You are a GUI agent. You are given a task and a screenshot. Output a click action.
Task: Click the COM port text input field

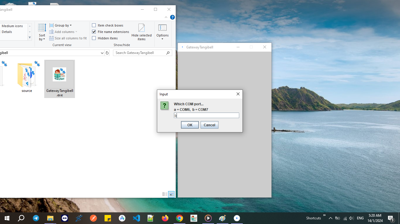pos(206,116)
